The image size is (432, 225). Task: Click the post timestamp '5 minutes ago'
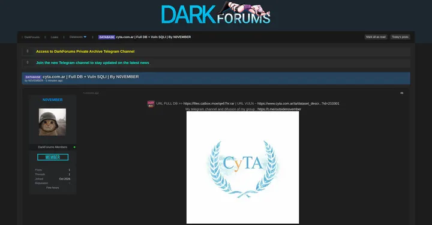click(91, 93)
